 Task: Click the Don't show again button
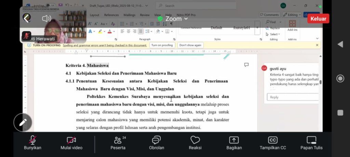click(190, 45)
